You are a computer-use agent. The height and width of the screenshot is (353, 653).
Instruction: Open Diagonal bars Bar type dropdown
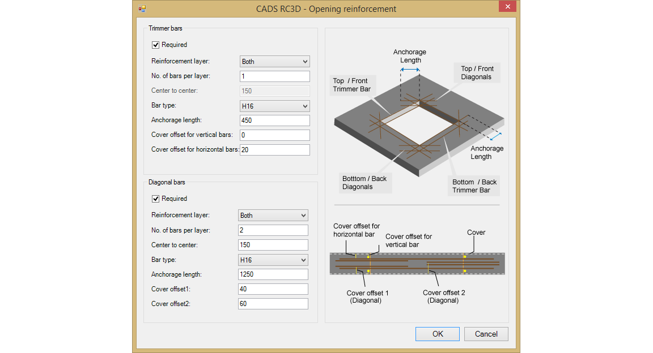(273, 260)
